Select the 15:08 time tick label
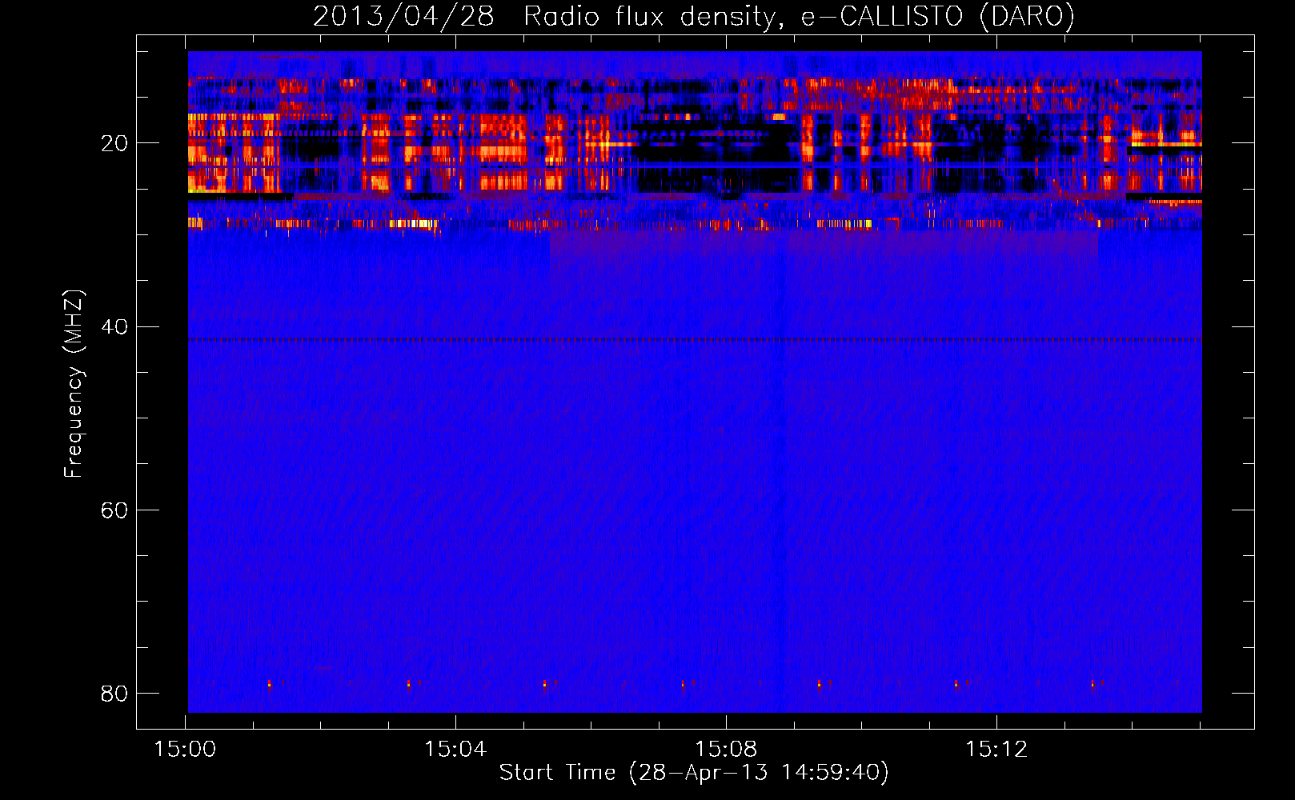This screenshot has width=1295, height=800. 726,750
